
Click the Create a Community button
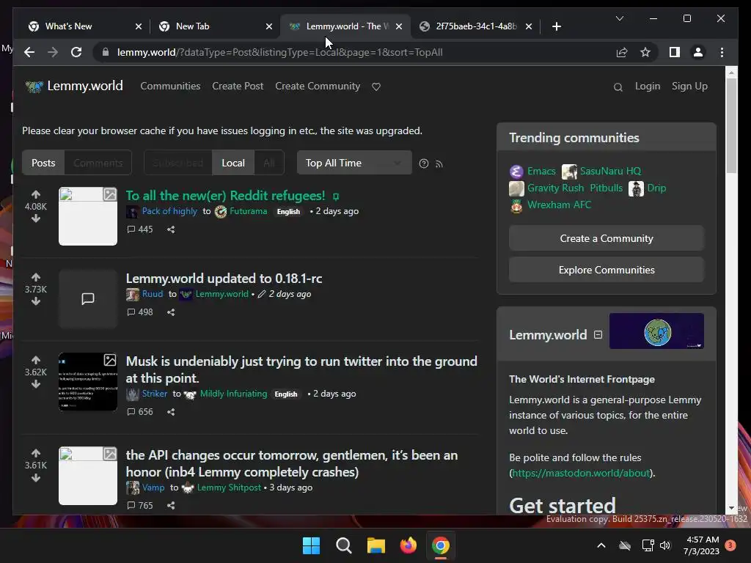click(x=607, y=238)
